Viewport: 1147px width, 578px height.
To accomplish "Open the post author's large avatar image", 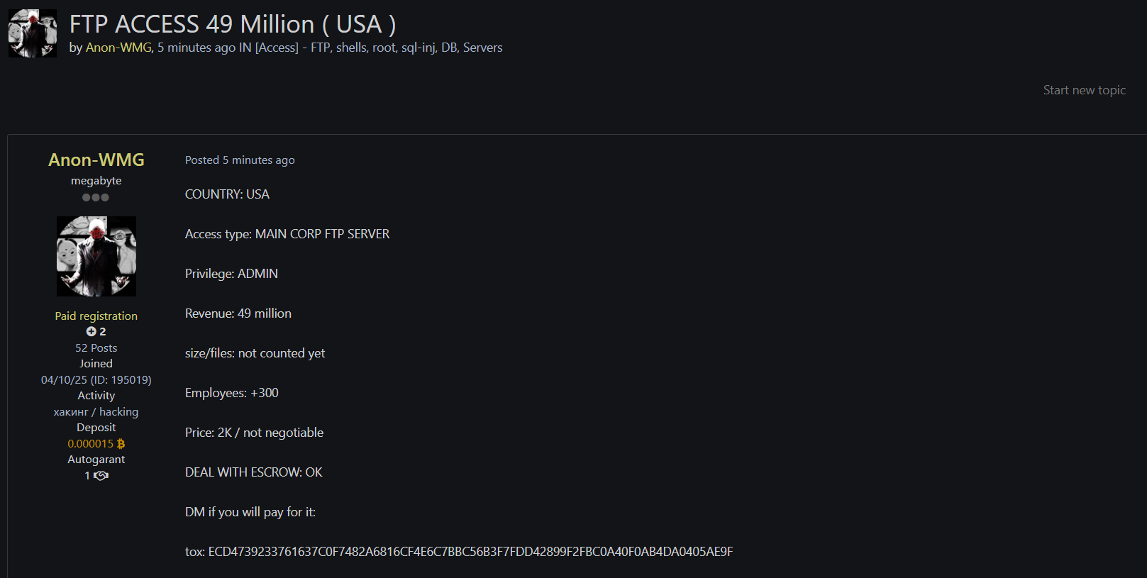I will [x=96, y=256].
